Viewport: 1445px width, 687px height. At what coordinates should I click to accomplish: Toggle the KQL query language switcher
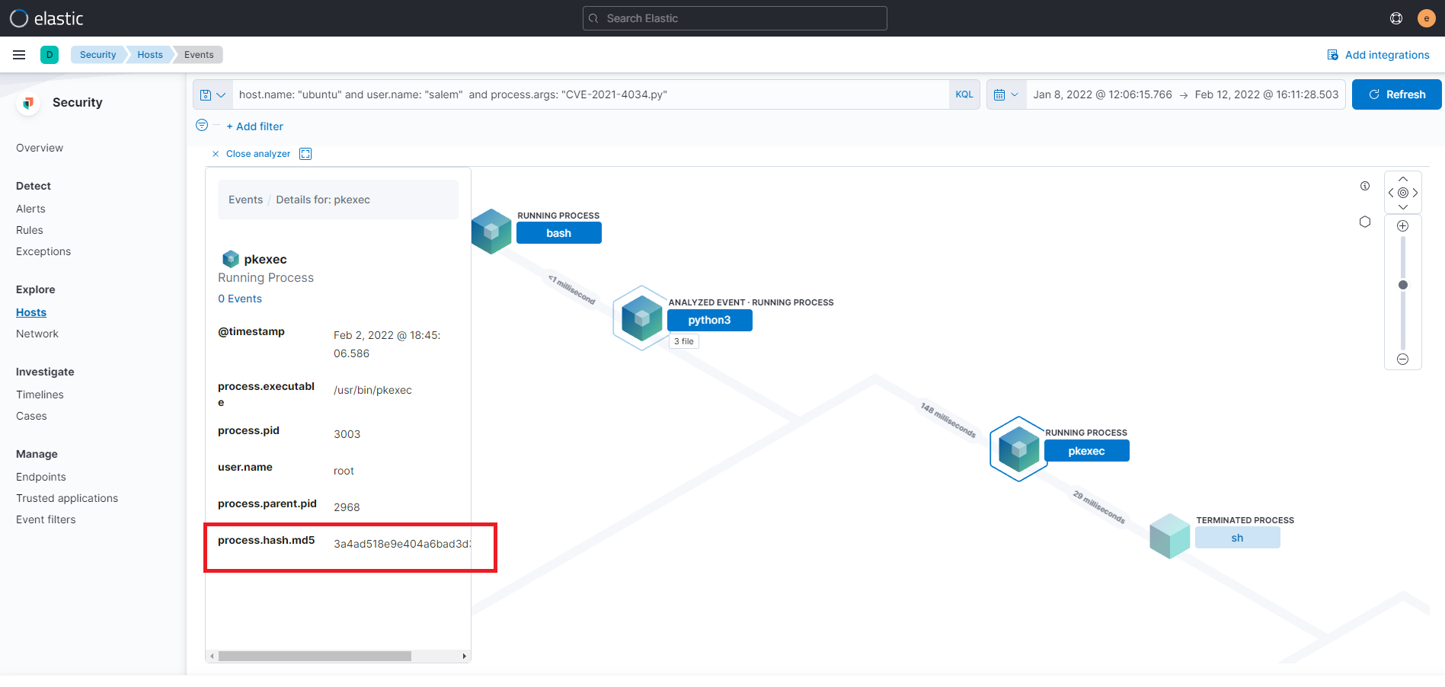pos(964,94)
